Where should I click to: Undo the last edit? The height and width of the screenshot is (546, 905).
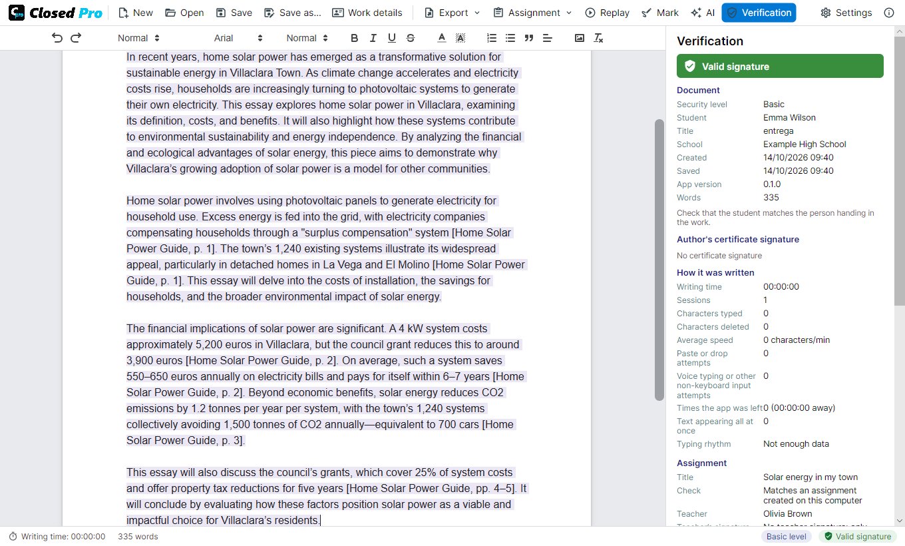(x=57, y=38)
